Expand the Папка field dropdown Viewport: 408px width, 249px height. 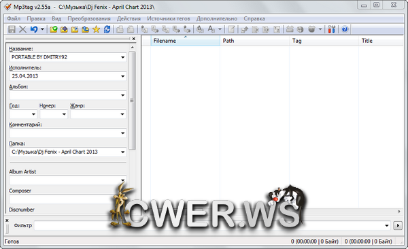[122, 152]
